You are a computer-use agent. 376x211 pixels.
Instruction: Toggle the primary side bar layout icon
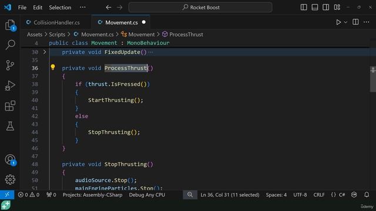304,7
